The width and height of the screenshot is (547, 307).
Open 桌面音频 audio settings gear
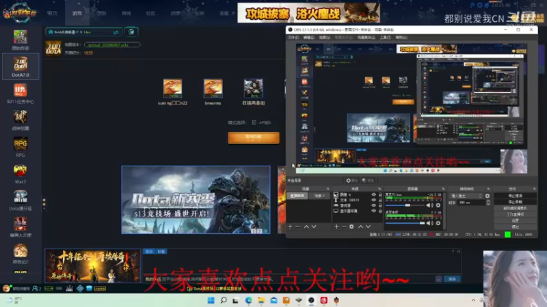click(438, 223)
